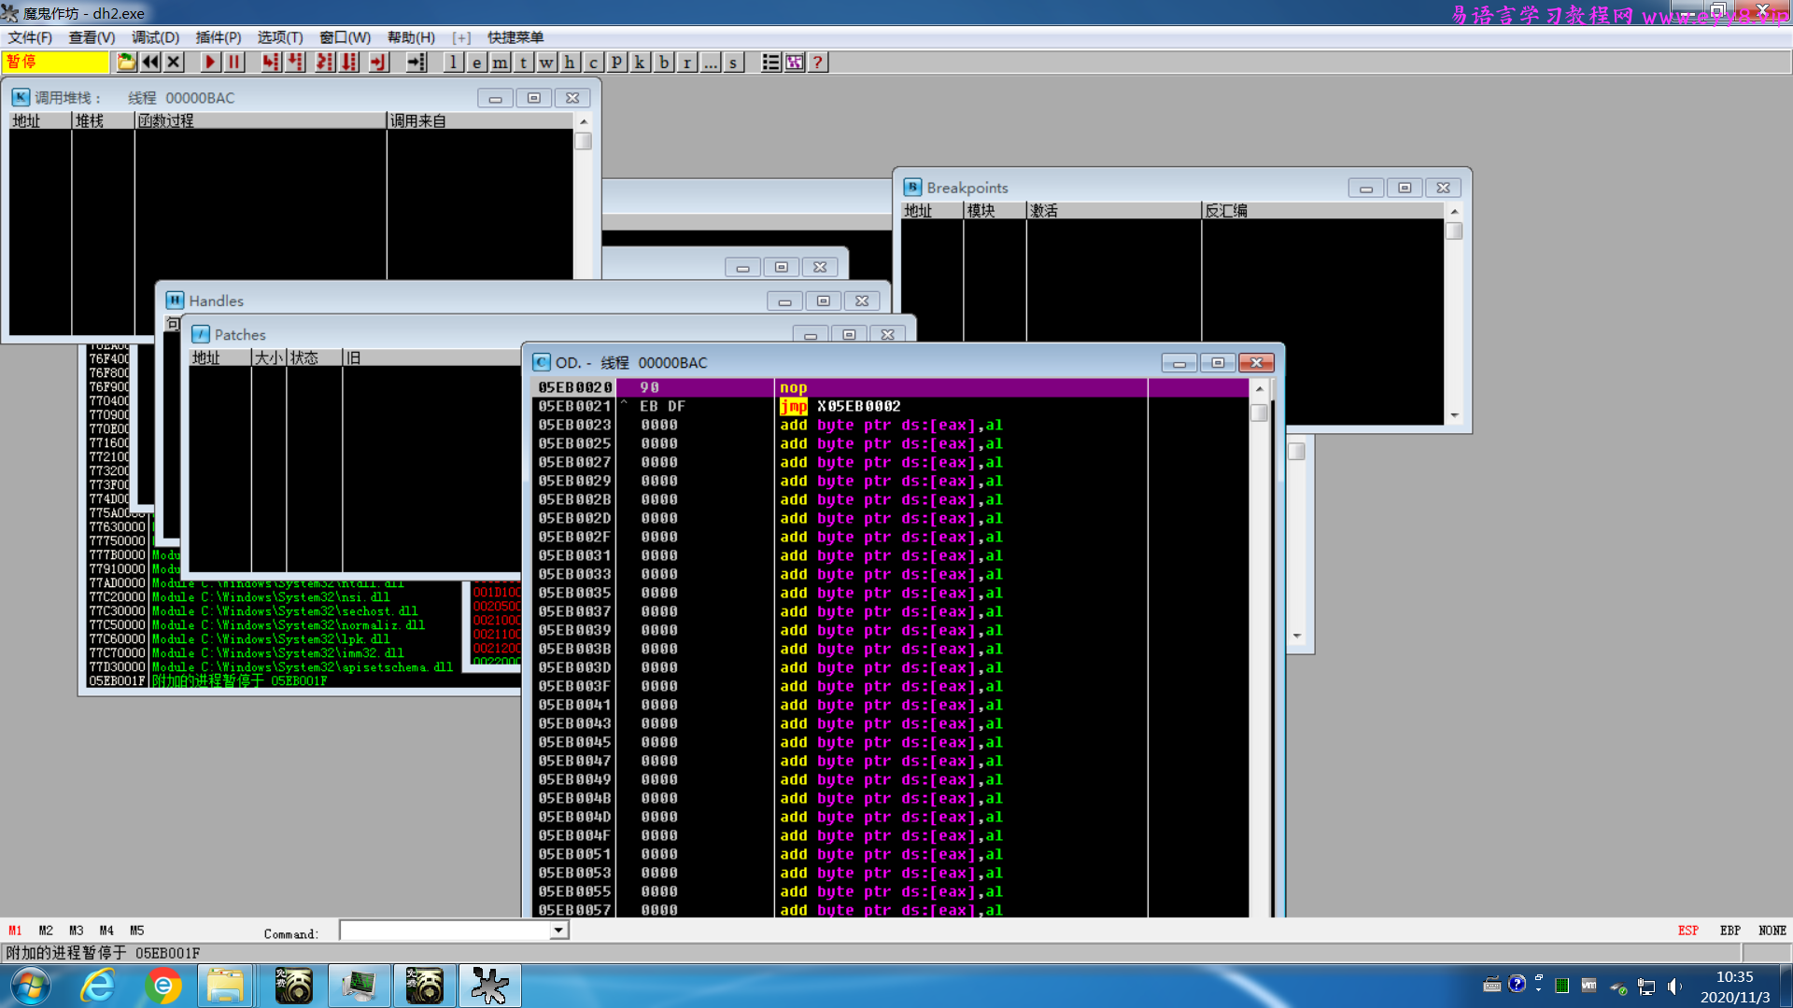The width and height of the screenshot is (1793, 1008).
Task: Show Windows list with 'w' button
Action: pyautogui.click(x=547, y=63)
